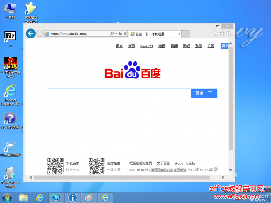The image size is (271, 203).
Task: Click the 百度糯米 QR code
Action: (x=97, y=166)
